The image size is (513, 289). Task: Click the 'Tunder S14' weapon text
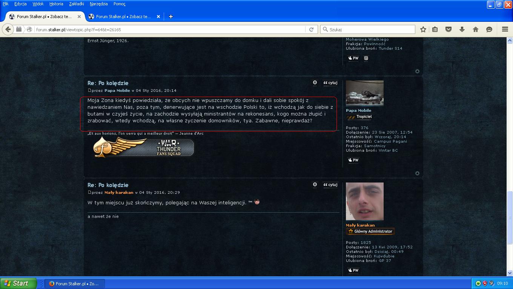[390, 48]
